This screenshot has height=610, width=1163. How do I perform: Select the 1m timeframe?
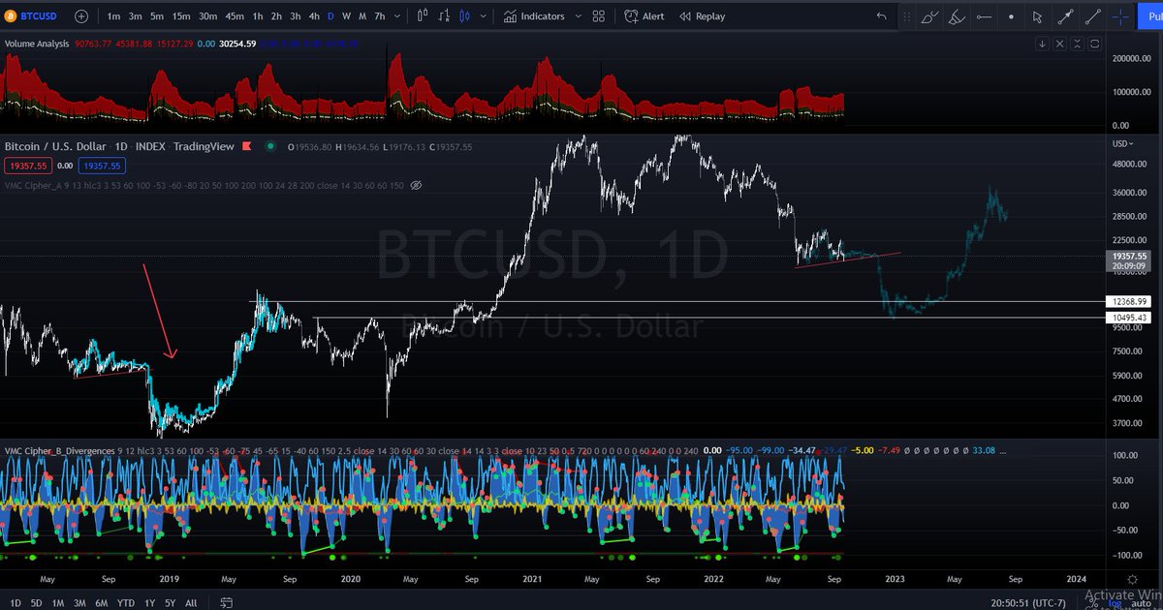(x=113, y=16)
